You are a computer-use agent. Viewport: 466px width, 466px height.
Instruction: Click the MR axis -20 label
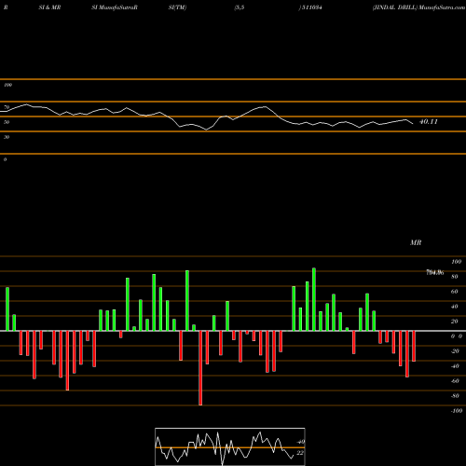pyautogui.click(x=455, y=351)
